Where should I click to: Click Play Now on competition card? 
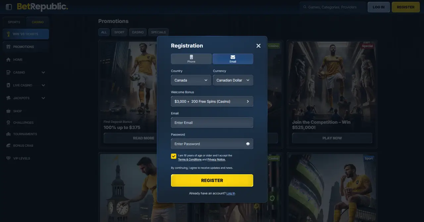pyautogui.click(x=332, y=138)
